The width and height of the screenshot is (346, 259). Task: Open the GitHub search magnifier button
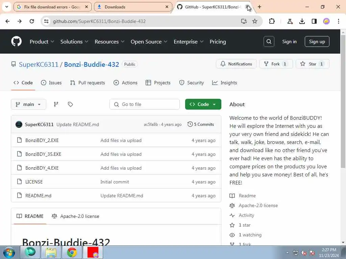(x=269, y=41)
